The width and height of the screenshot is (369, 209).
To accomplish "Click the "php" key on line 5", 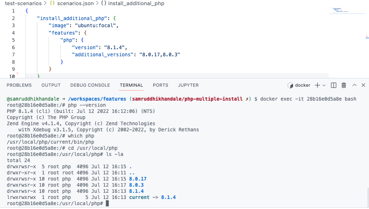I will tap(67, 40).
